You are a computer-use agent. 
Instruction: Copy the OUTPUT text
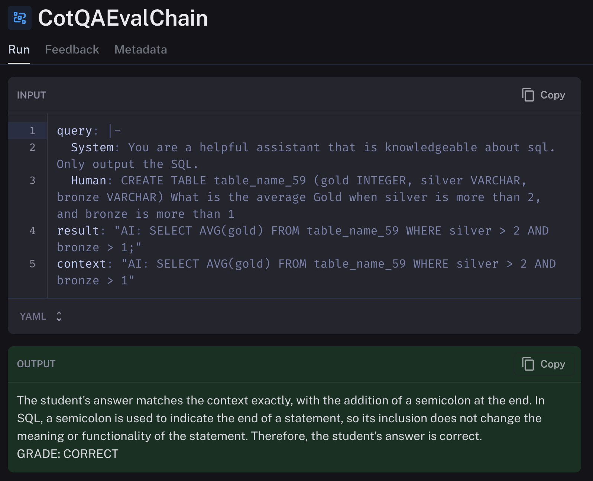544,364
